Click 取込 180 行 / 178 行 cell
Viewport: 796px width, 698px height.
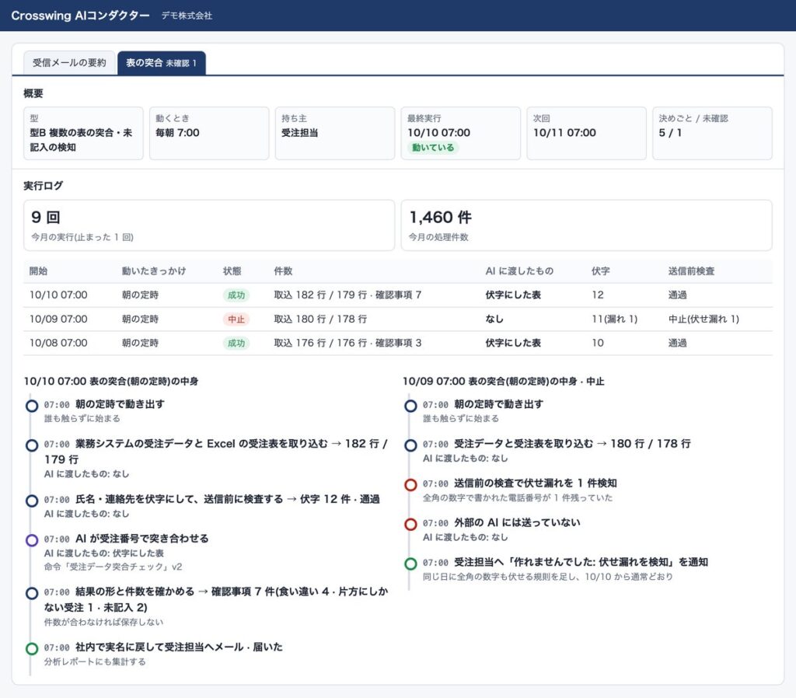320,319
